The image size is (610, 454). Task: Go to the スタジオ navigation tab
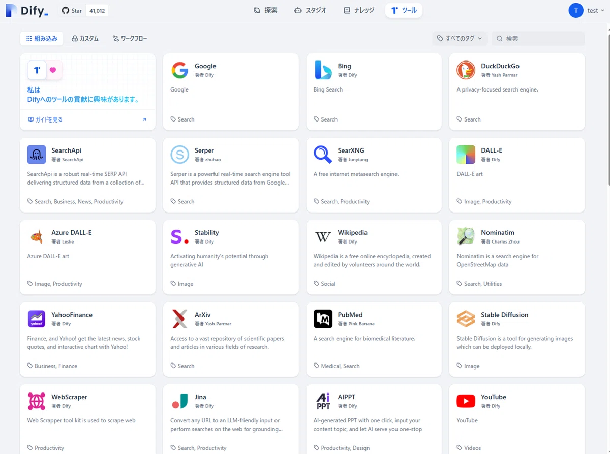310,10
